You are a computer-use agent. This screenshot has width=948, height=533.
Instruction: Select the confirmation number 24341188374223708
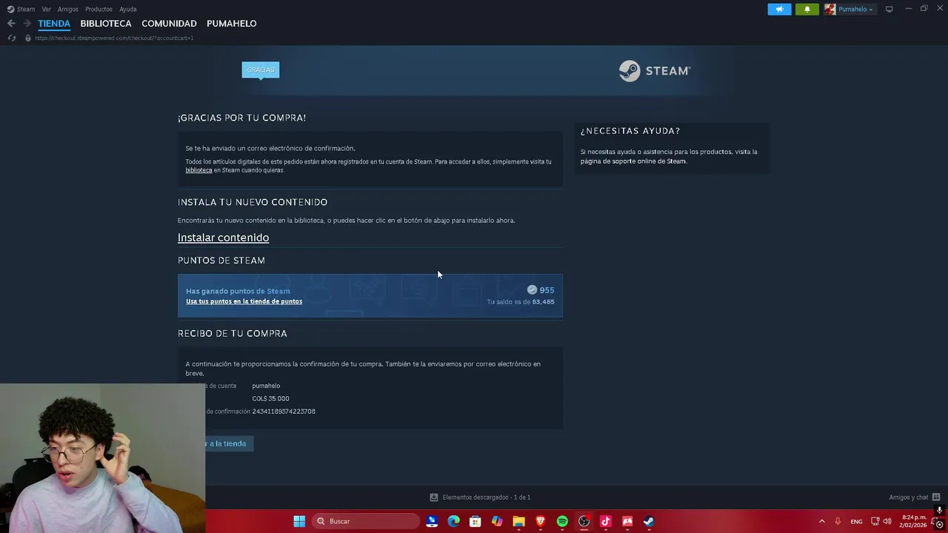[284, 412]
